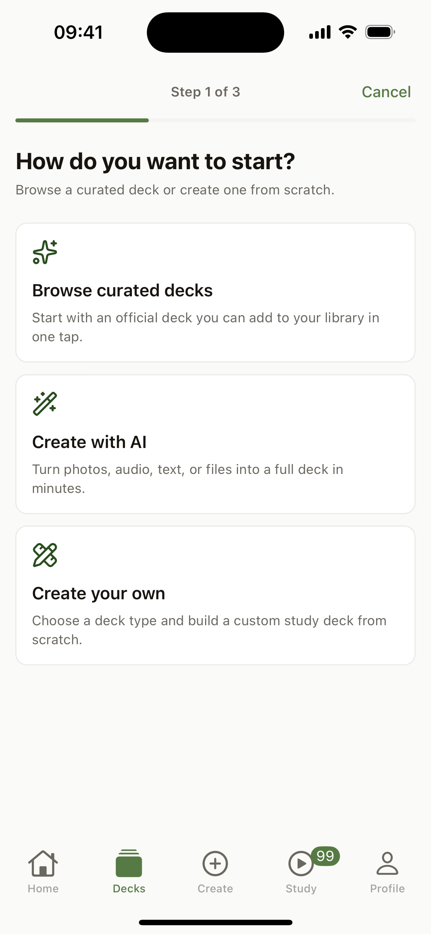Click the battery indicator in status bar

380,32
